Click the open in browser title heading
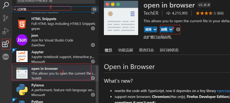The image size is (230, 103). pos(169,5)
